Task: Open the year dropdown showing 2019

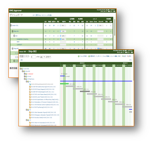Action: point(48,57)
